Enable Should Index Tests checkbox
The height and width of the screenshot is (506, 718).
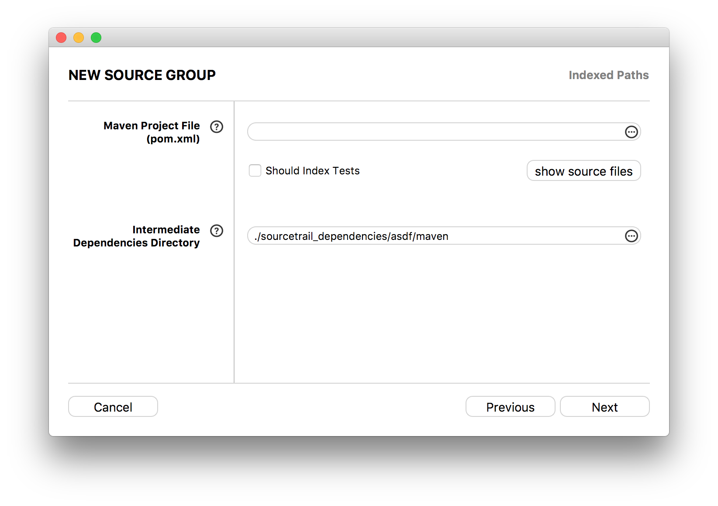click(x=255, y=170)
